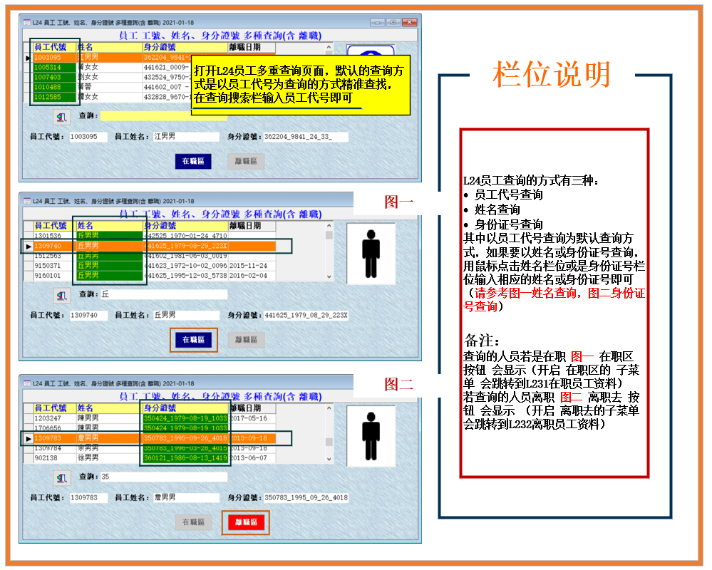This screenshot has width=712, height=570.
Task: Click the exit door icon in the 图二 window
Action: click(63, 477)
